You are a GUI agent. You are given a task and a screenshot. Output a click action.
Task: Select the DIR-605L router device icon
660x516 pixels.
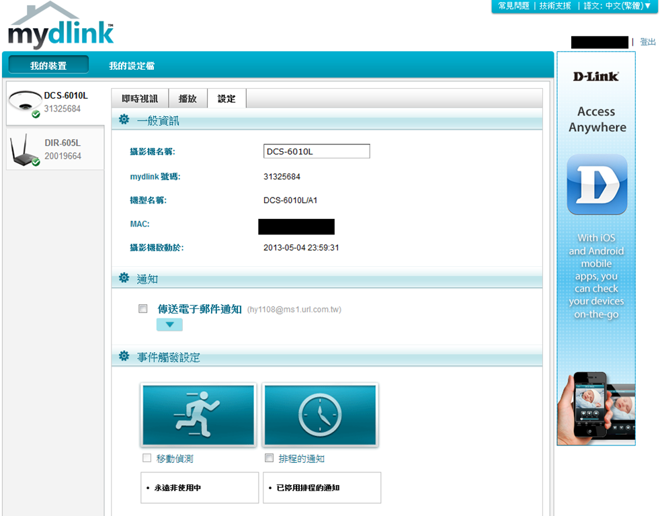(x=25, y=150)
